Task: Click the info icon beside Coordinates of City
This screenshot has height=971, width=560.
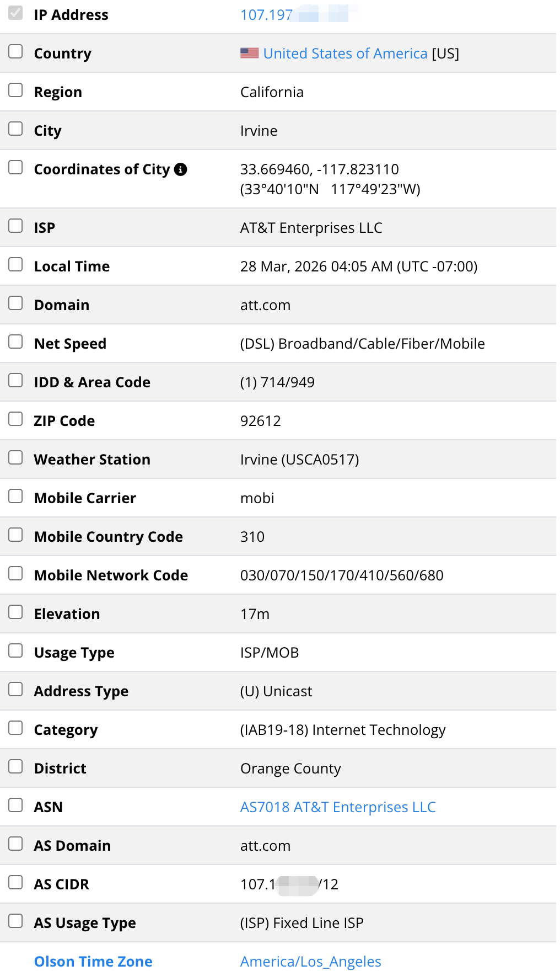Action: (x=181, y=169)
